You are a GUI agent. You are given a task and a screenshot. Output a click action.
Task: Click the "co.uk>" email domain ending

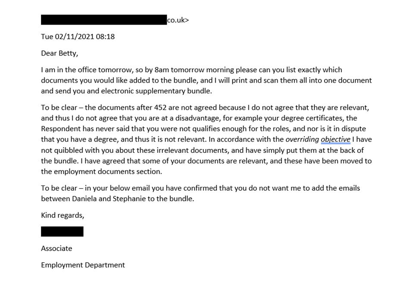pyautogui.click(x=178, y=20)
